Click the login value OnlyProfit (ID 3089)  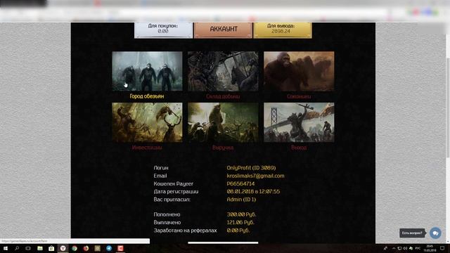click(251, 168)
